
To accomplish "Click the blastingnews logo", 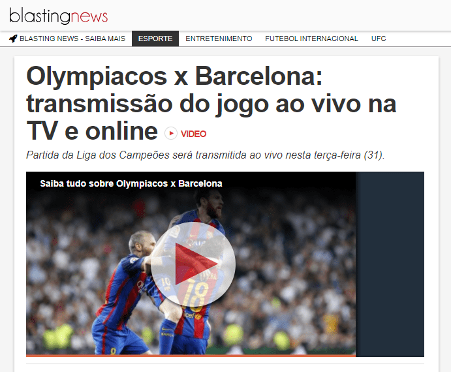I will click(58, 16).
